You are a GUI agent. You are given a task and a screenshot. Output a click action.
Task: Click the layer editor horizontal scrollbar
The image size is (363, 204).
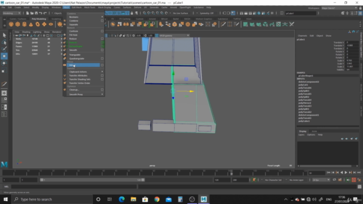pyautogui.click(x=326, y=166)
